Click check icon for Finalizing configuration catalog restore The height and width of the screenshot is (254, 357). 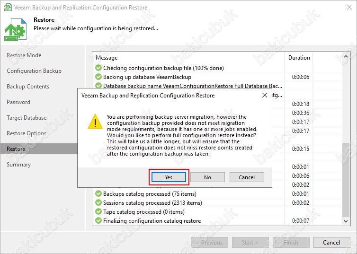[98, 220]
